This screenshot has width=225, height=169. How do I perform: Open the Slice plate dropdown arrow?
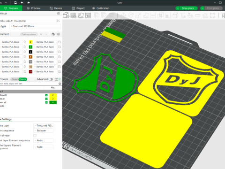tap(178, 8)
